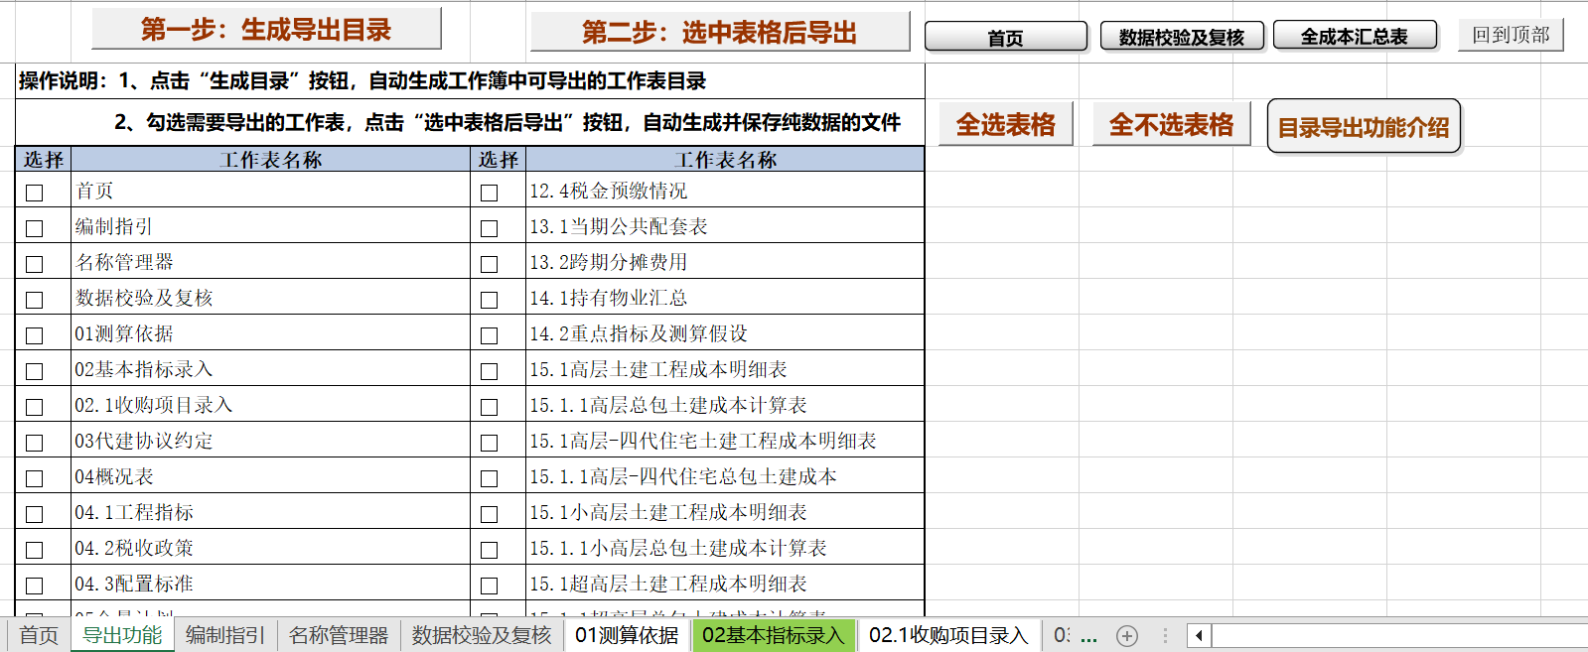Viewport: 1588px width, 652px height.
Task: Tick the 03代建协议约定 checkbox
Action: [35, 443]
